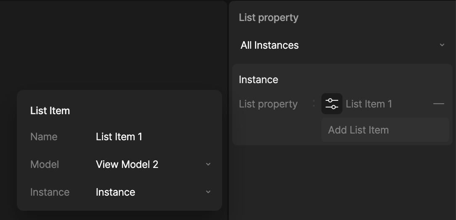
Task: Open the sliders settings icon for List Item 1
Action: (332, 104)
